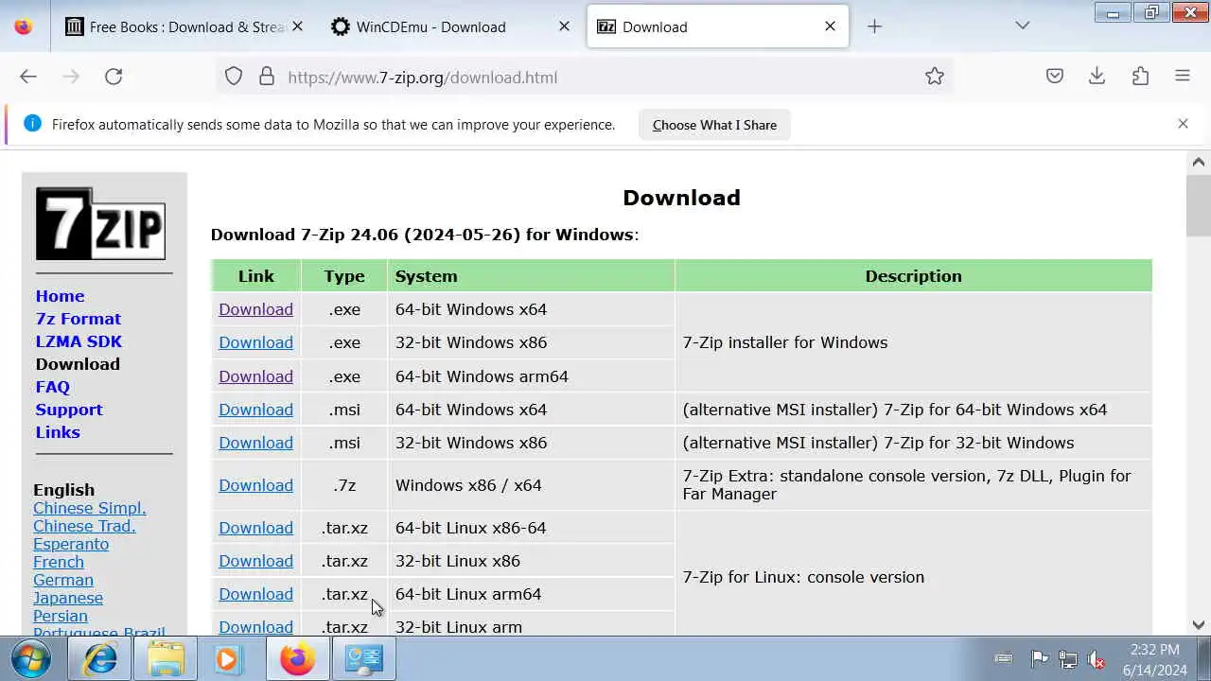Image resolution: width=1211 pixels, height=681 pixels.
Task: Open Action Center flag in tray
Action: [x=1039, y=659]
